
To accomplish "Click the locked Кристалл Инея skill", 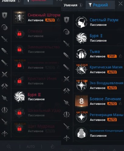I will [36, 81].
